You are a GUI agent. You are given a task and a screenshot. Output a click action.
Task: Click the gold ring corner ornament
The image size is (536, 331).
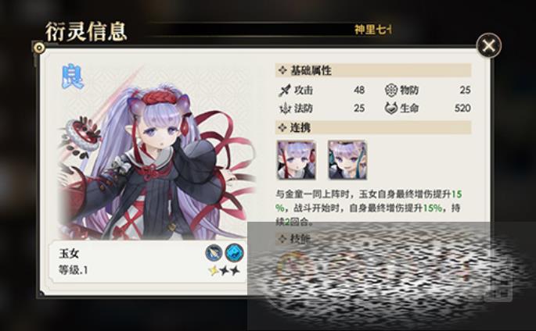39,48
